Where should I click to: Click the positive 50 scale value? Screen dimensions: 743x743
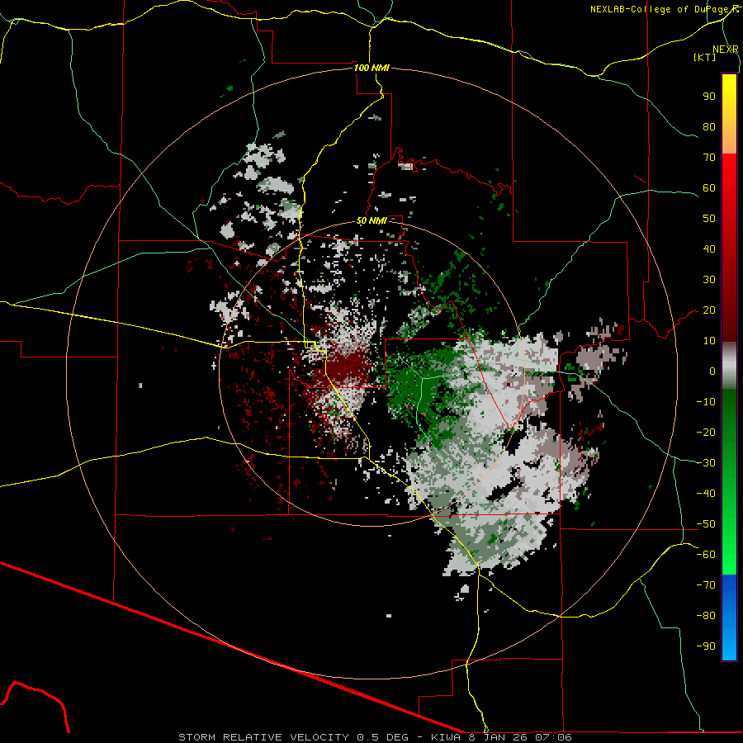[709, 219]
